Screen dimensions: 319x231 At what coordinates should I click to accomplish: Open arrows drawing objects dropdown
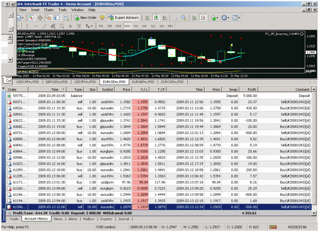coord(89,26)
